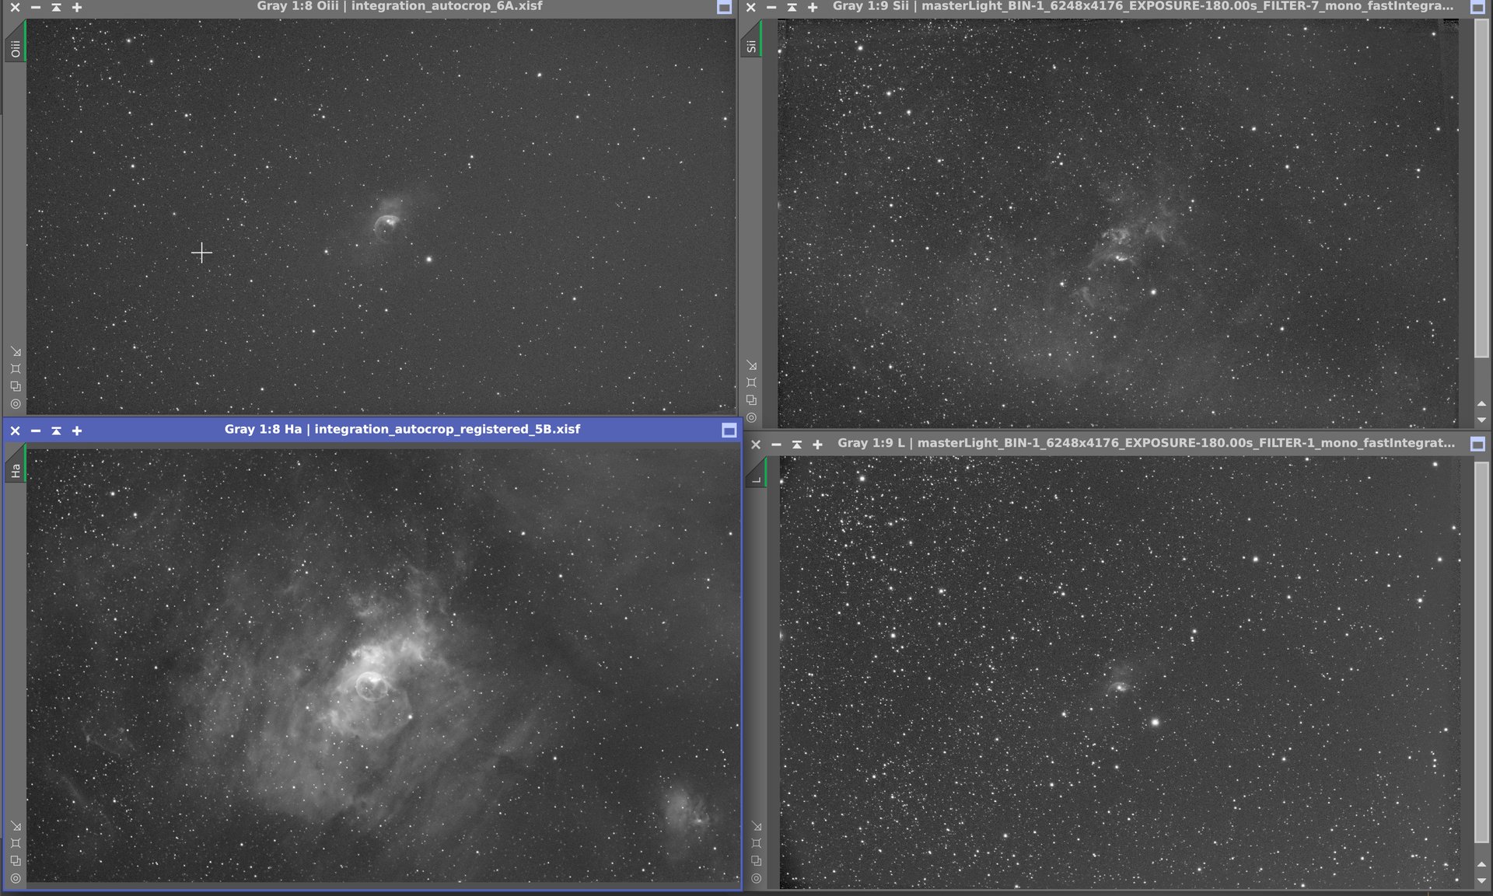
Task: Click concentric circles icon in L window
Action: point(757,878)
